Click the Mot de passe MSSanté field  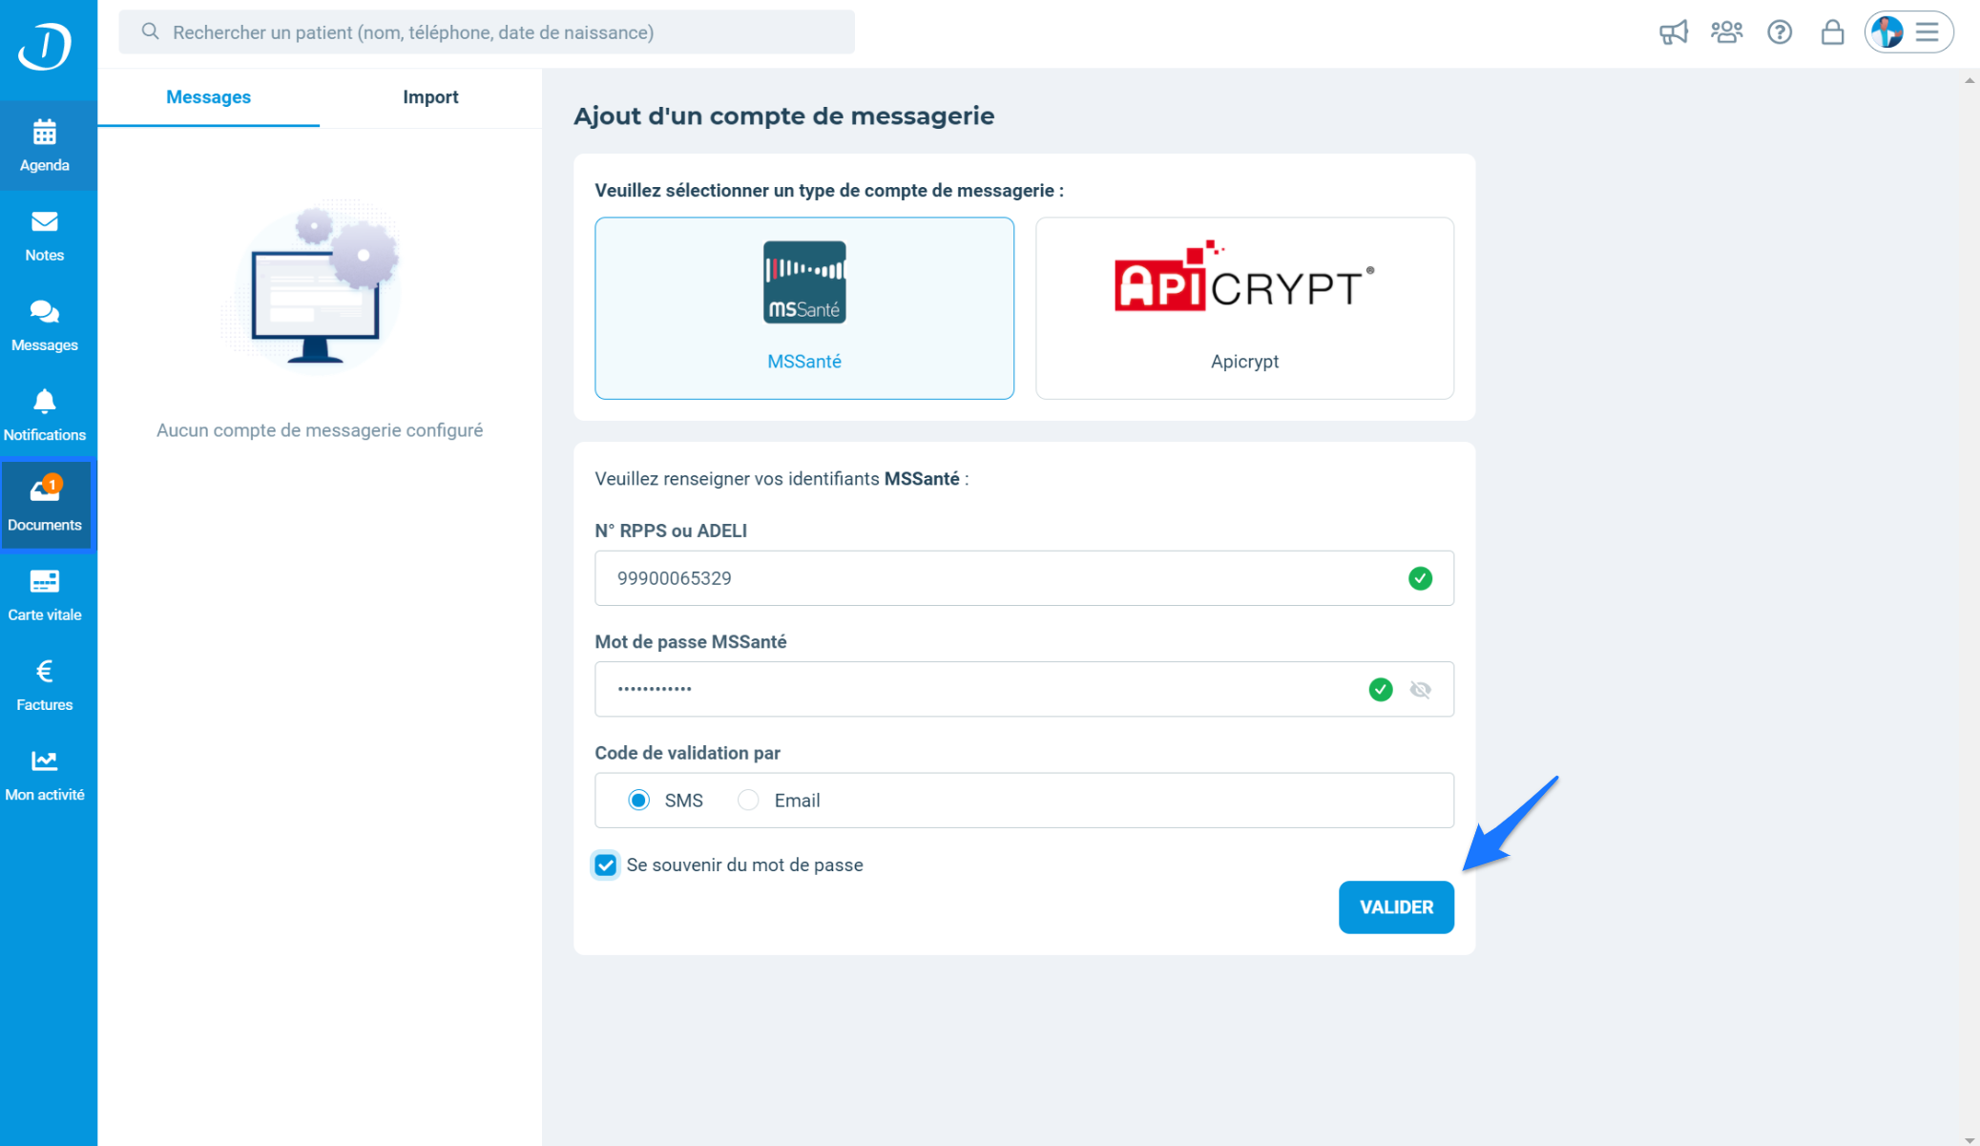pos(1024,689)
